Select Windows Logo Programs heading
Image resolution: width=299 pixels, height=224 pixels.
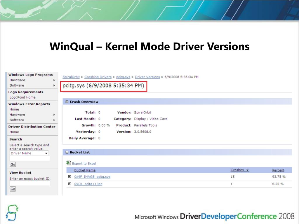click(30, 75)
